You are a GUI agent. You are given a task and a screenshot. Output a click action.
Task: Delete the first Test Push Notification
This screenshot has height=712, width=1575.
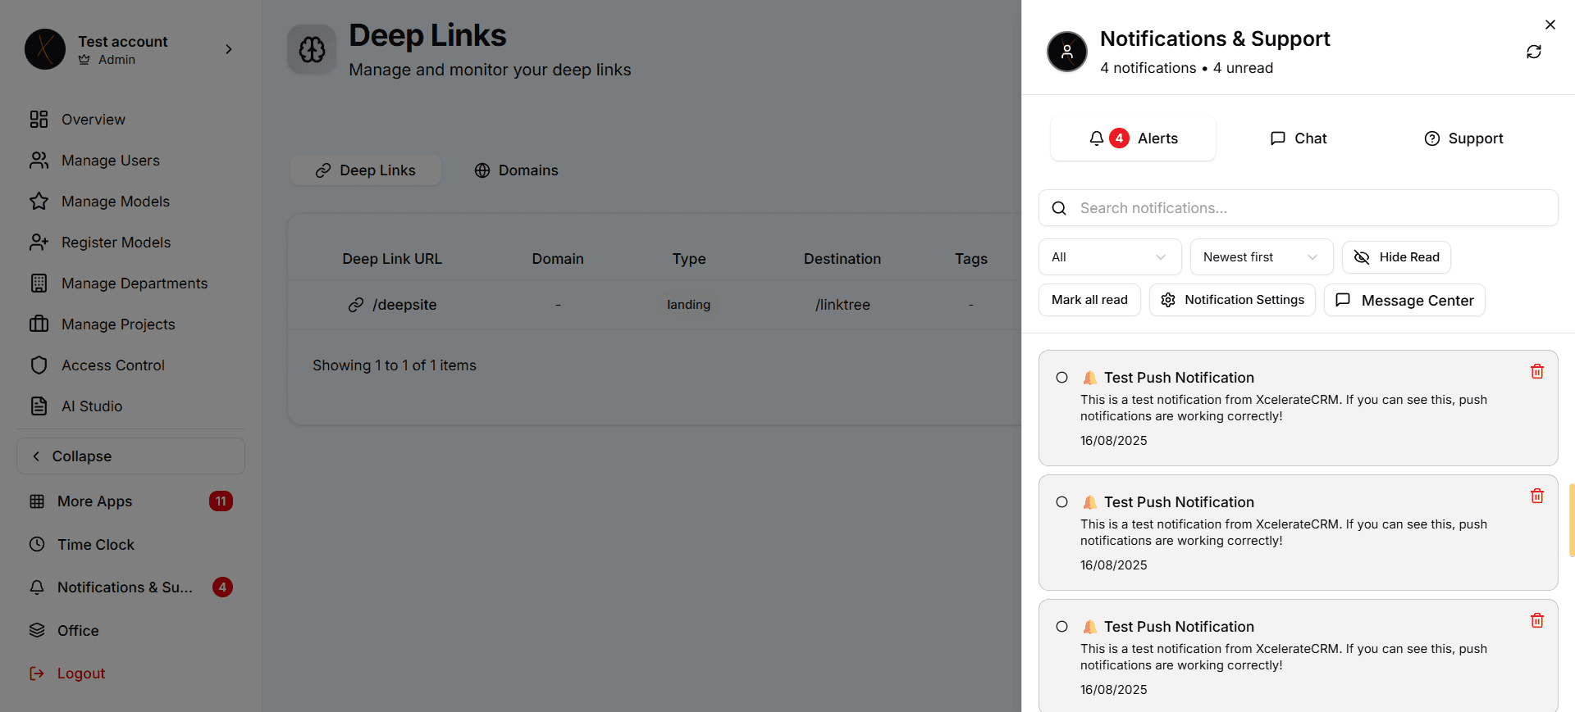(x=1537, y=371)
